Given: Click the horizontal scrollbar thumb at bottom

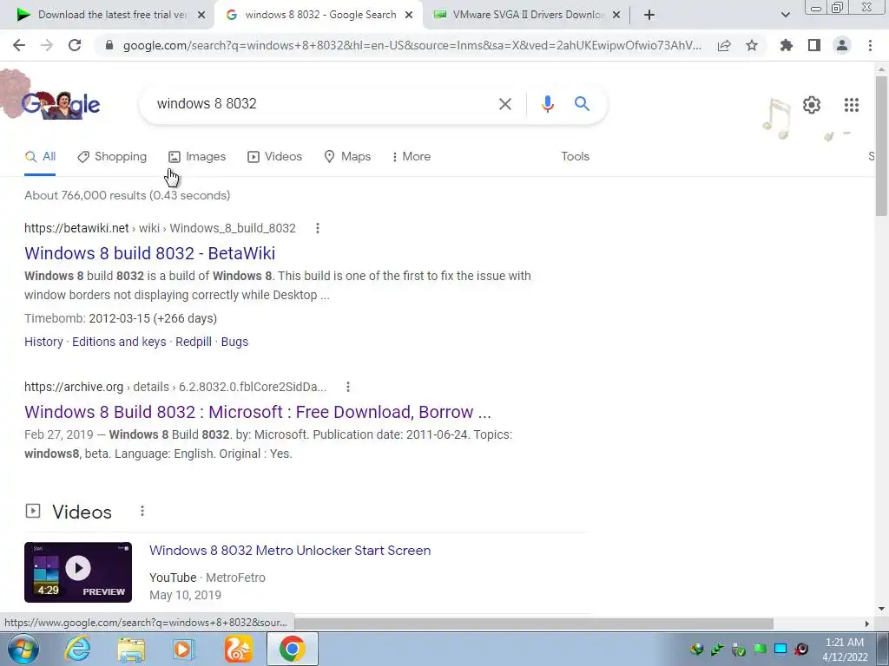Looking at the screenshot, I should click(x=533, y=624).
